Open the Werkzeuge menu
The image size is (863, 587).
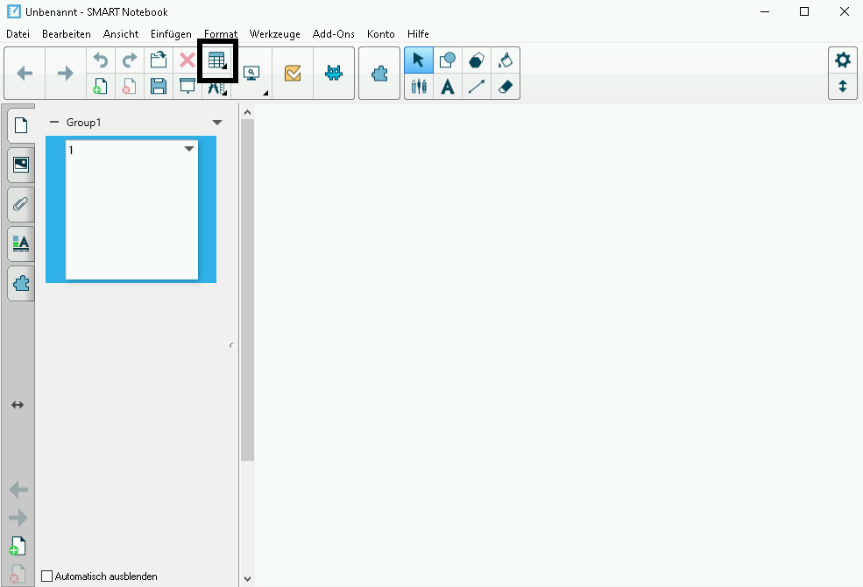pos(274,34)
